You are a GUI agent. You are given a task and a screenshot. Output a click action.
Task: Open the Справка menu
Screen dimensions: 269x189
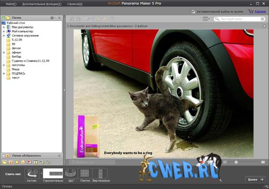point(74,4)
